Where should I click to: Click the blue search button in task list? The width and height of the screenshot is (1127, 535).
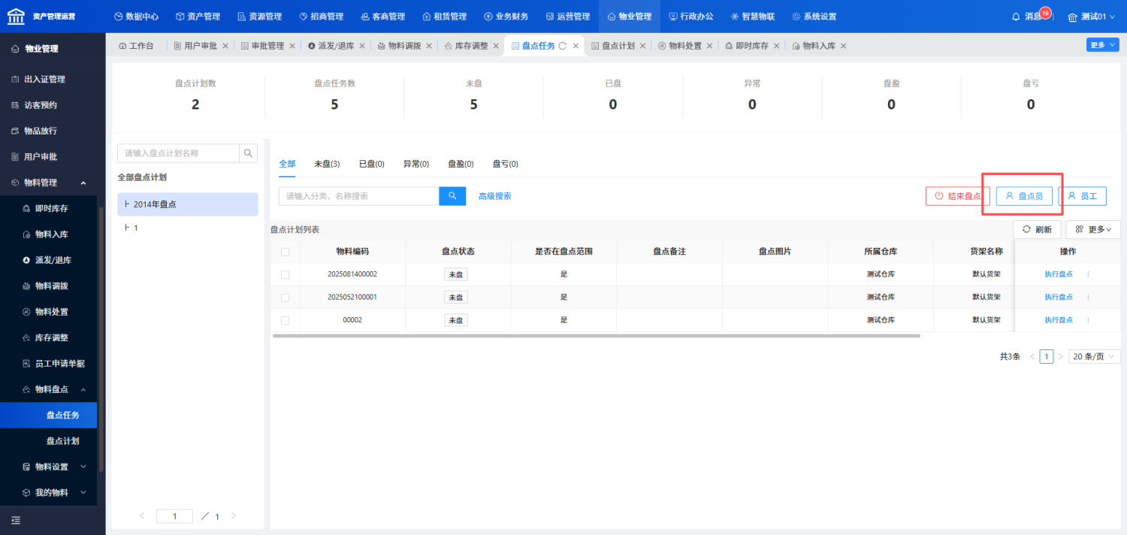pyautogui.click(x=452, y=196)
